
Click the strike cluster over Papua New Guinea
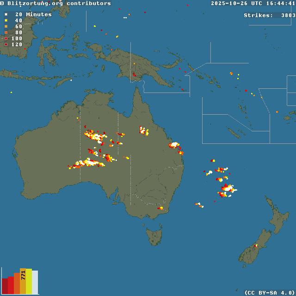coord(134,74)
